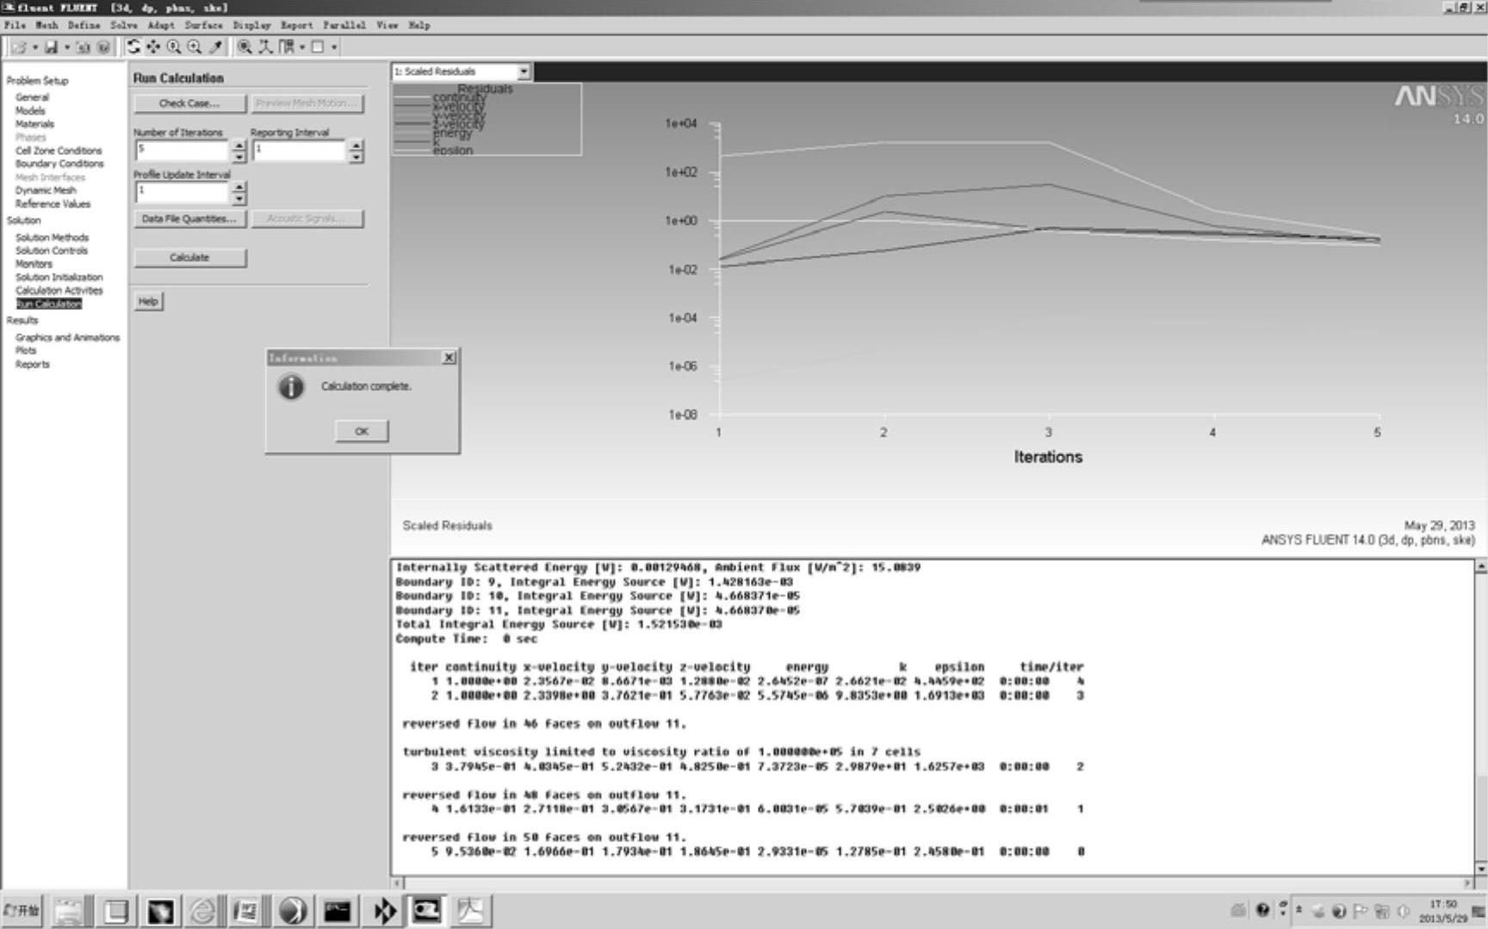Image resolution: width=1488 pixels, height=929 pixels.
Task: Click the Check Case button
Action: pyautogui.click(x=189, y=103)
